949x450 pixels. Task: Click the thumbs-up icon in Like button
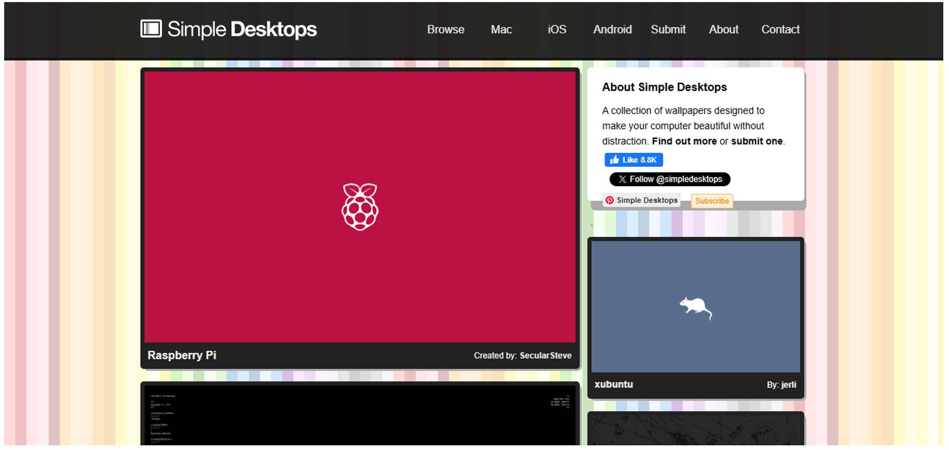[x=614, y=160]
